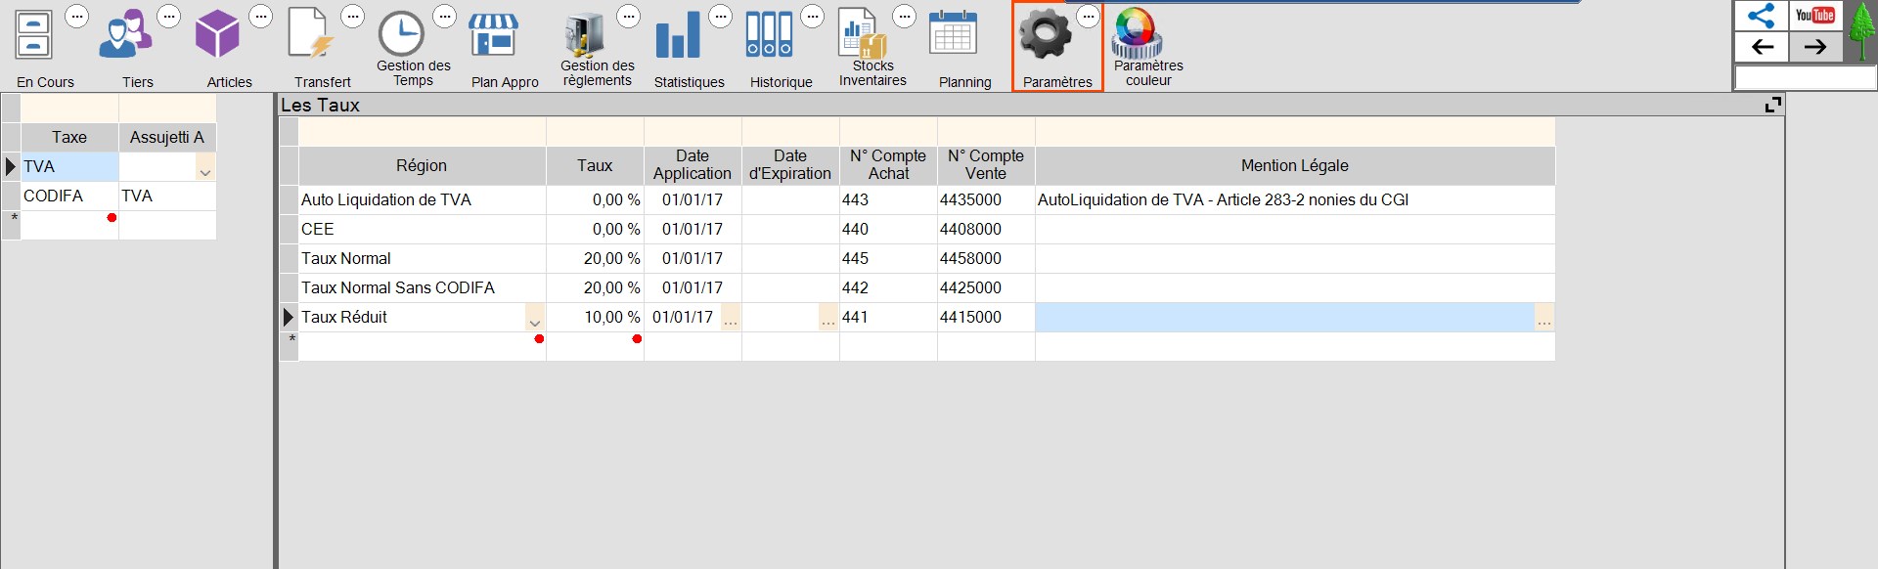Click the Date d'Expiration column header
1878x569 pixels.
pyautogui.click(x=790, y=165)
